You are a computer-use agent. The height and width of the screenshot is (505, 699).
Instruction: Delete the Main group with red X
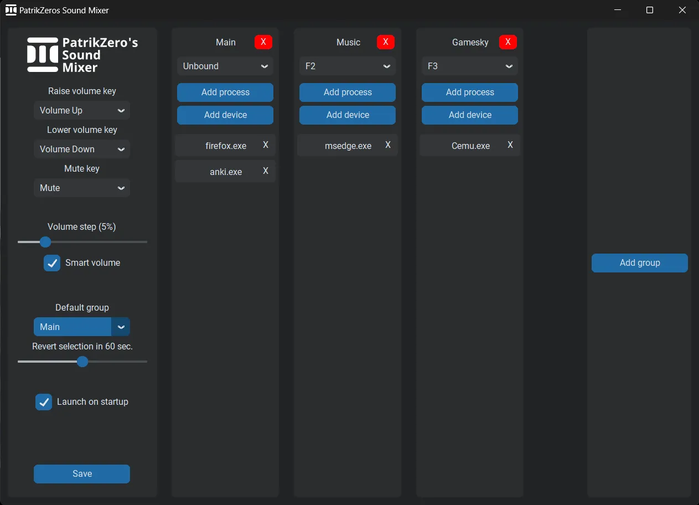tap(263, 42)
